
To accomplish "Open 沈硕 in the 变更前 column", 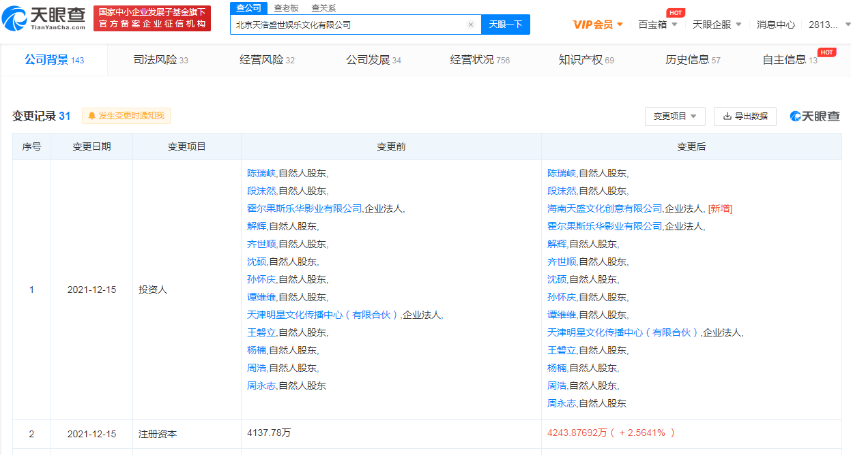I will pyautogui.click(x=257, y=262).
